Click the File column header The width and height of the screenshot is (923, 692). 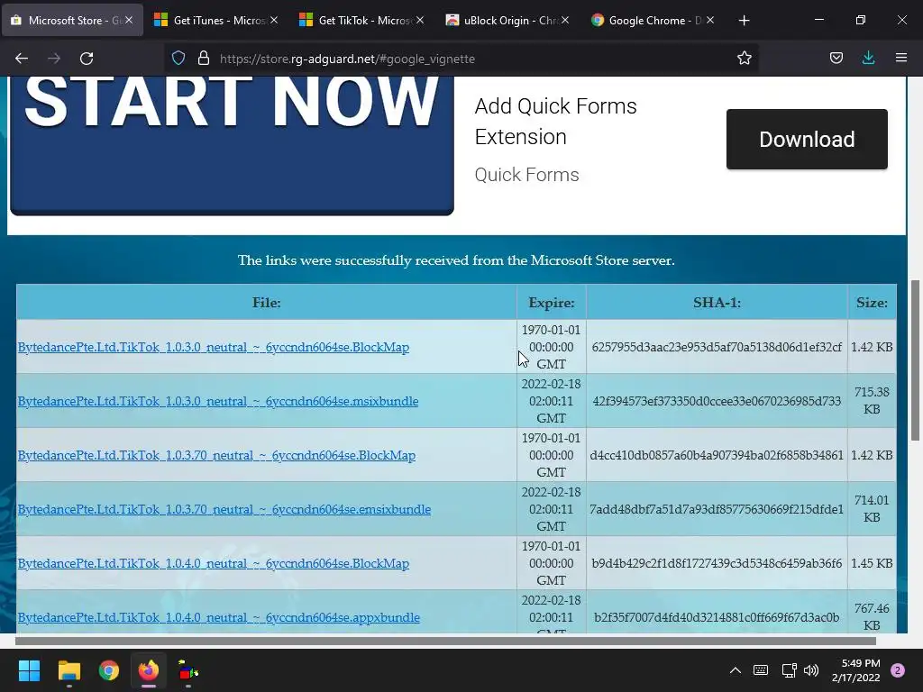(266, 303)
